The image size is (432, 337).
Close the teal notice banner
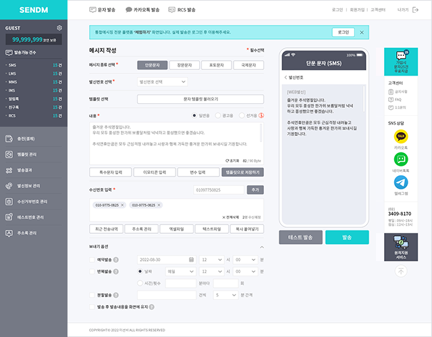(x=362, y=32)
